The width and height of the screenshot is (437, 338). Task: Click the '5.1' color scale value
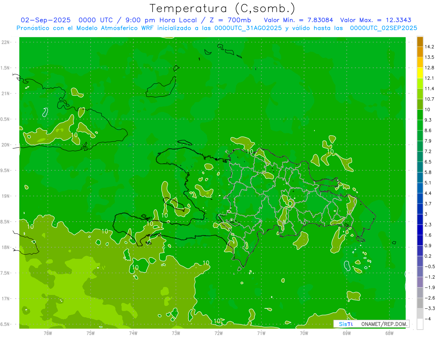point(428,183)
